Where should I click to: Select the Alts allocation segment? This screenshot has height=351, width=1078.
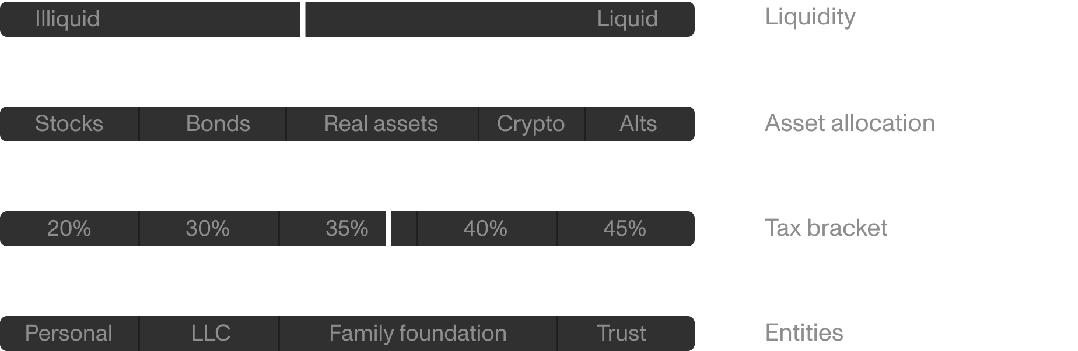point(638,124)
